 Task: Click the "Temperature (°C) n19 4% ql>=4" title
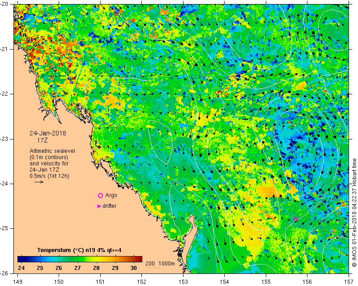click(x=79, y=250)
